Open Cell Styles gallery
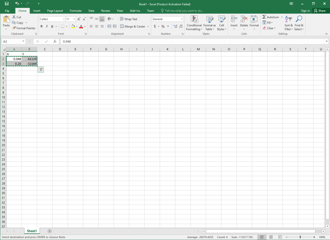The width and height of the screenshot is (330, 240). point(222,23)
